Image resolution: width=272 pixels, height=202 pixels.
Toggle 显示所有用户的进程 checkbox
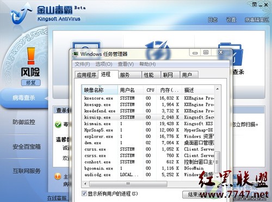[x=84, y=193]
